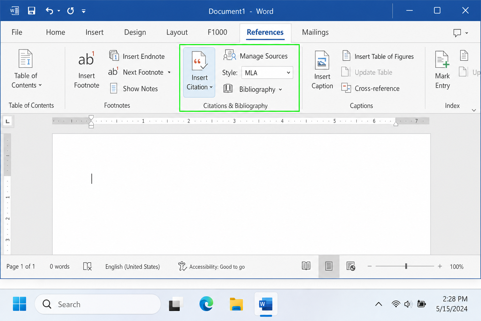Switch to the Insert tab
The width and height of the screenshot is (481, 321).
(94, 32)
